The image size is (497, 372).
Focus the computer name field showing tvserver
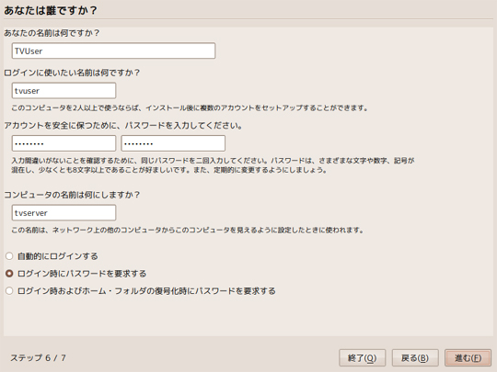tap(64, 213)
